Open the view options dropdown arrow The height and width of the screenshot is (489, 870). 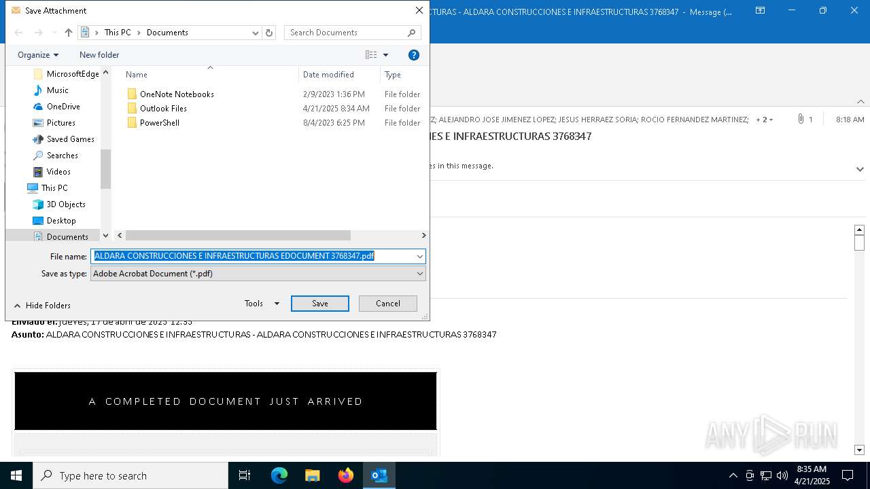pyautogui.click(x=385, y=55)
